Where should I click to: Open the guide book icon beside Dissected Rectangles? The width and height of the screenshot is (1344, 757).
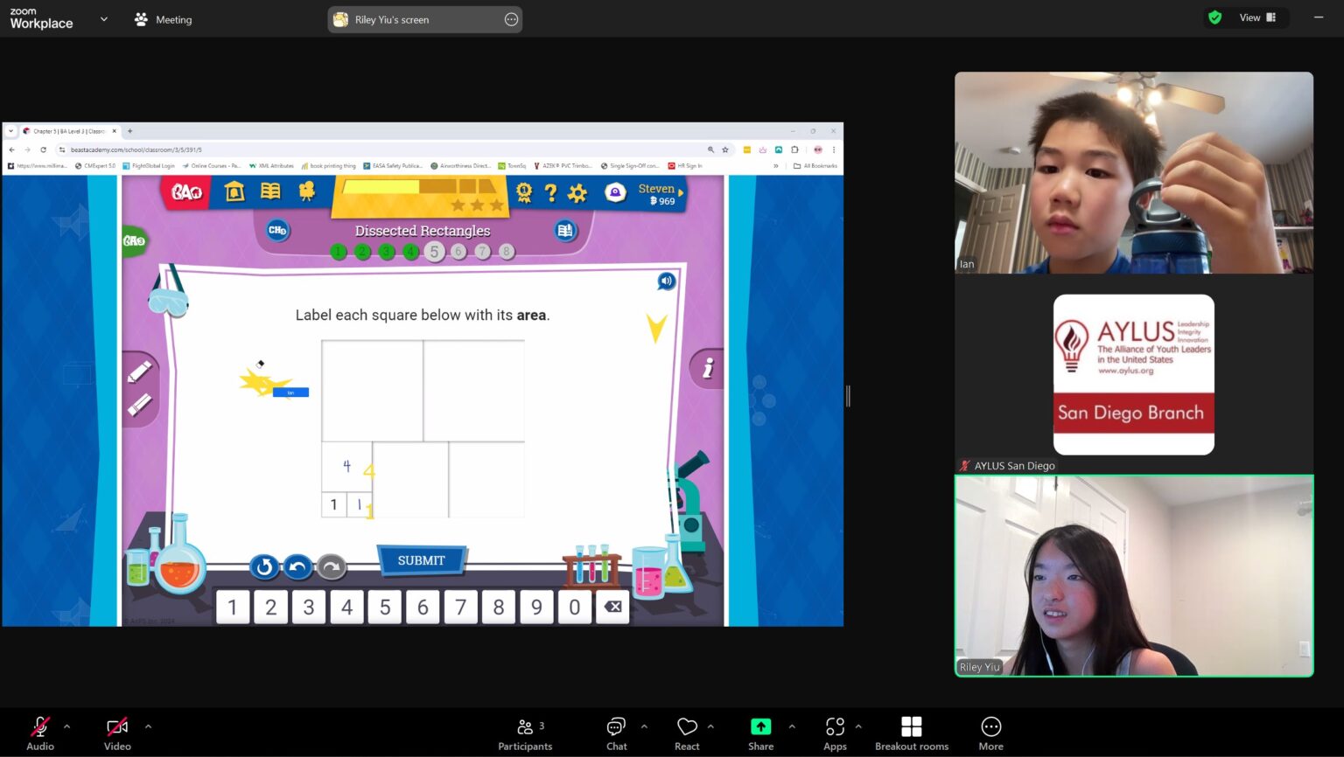click(565, 231)
